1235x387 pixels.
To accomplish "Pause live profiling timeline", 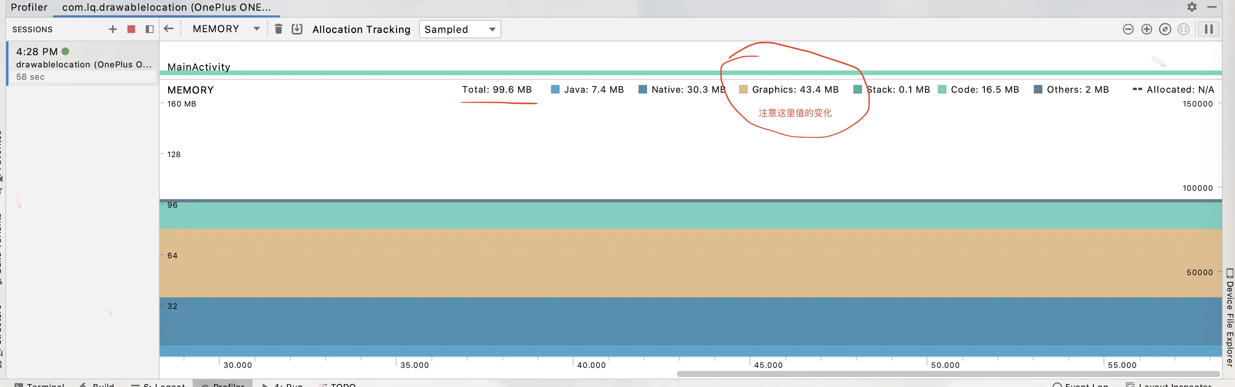I will (x=1209, y=29).
